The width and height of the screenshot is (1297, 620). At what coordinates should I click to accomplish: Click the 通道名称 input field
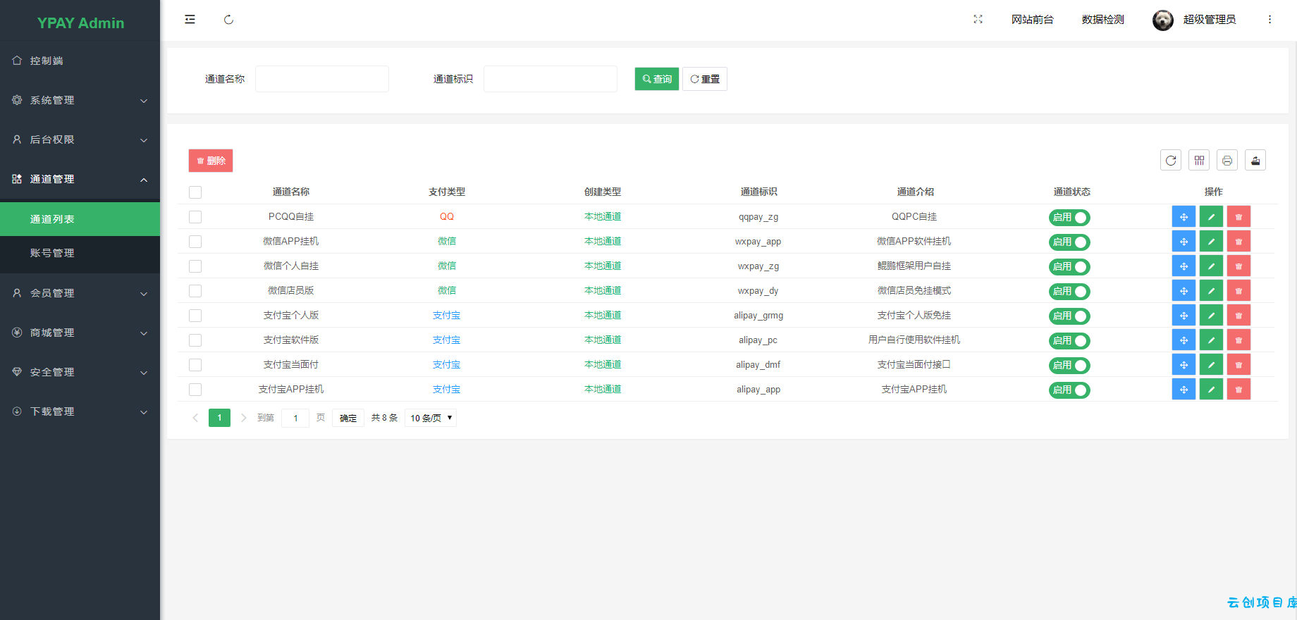tap(322, 79)
